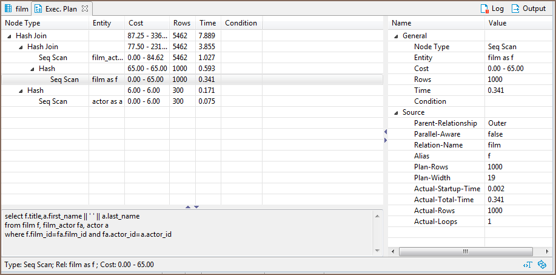Select the Seq Scan row for film_actor

point(53,58)
